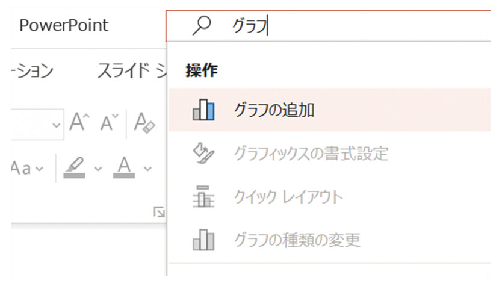Apply font color with underlined A icon

click(124, 167)
